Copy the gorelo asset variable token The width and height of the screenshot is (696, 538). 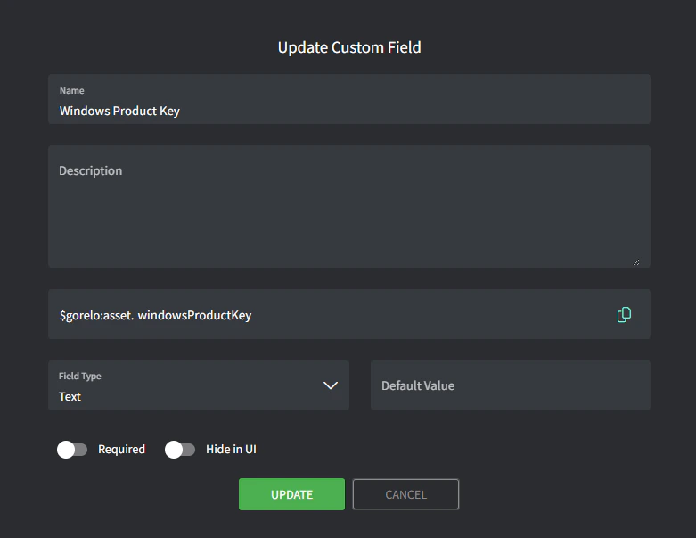point(624,314)
